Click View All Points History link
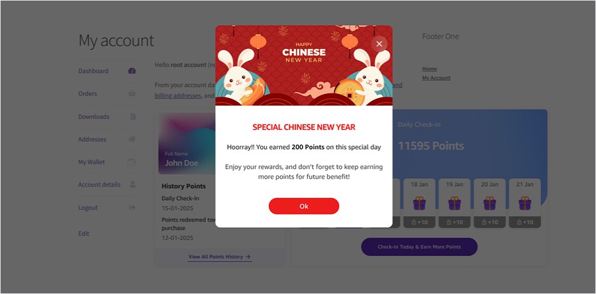Viewport: 596px width, 294px height. pos(220,257)
